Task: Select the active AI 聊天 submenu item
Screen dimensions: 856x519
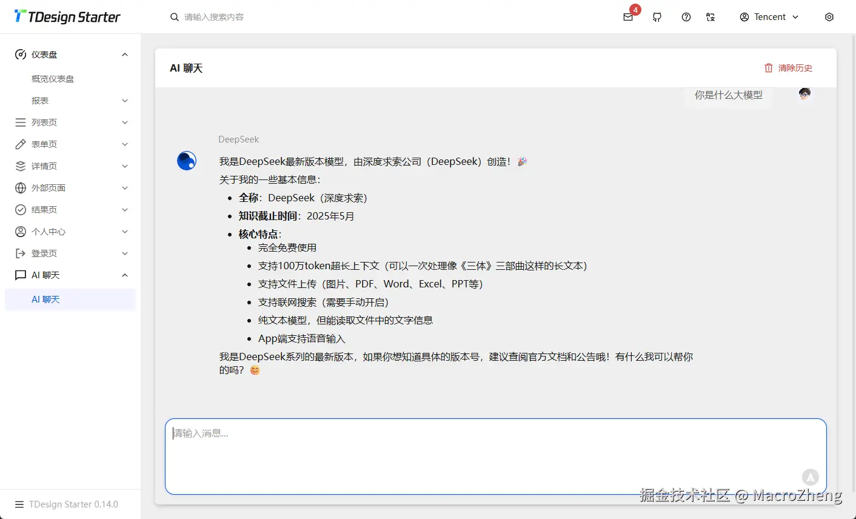Action: point(70,300)
